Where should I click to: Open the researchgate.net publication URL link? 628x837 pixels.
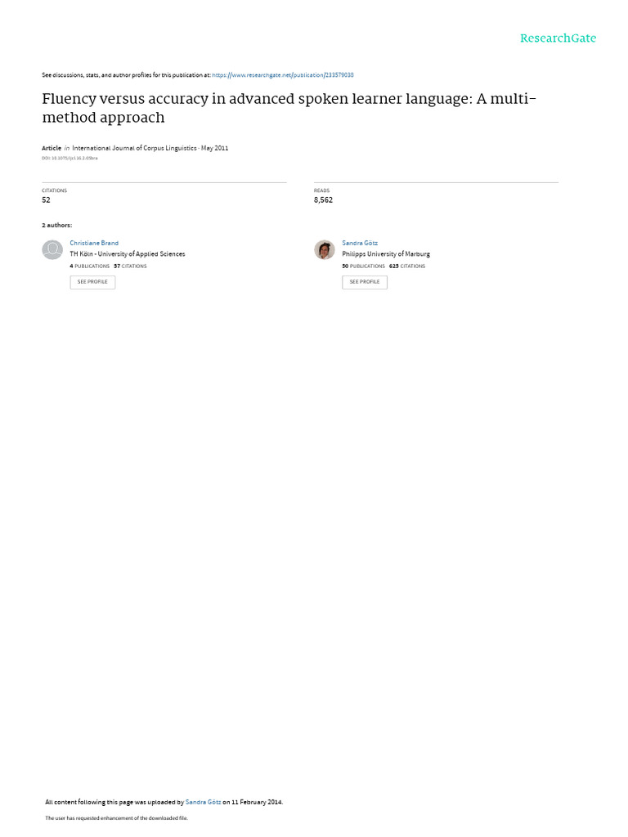coord(282,75)
